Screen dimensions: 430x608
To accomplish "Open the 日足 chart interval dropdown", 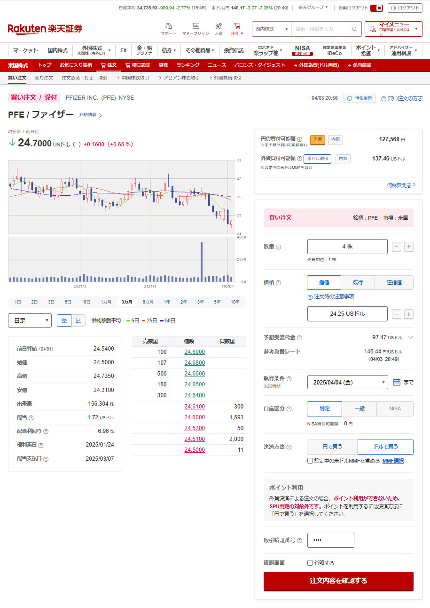I will tap(30, 320).
